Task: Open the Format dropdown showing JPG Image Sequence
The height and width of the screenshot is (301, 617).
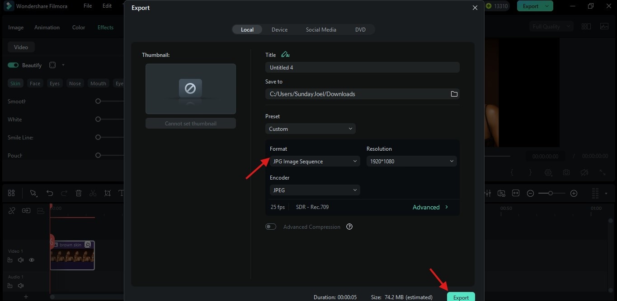Action: [315, 161]
